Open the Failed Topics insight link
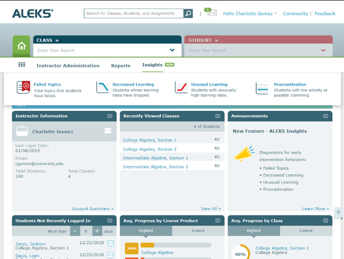The width and height of the screenshot is (344, 259). [x=47, y=84]
